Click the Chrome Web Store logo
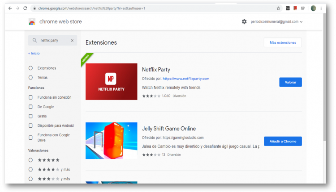The width and height of the screenshot is (336, 192). pos(32,22)
